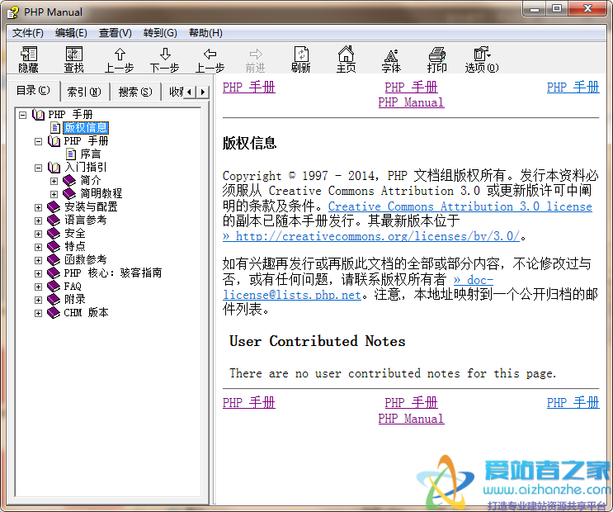Expand the PHP 核心: 骇客指南 node
613x512 pixels.
[38, 273]
